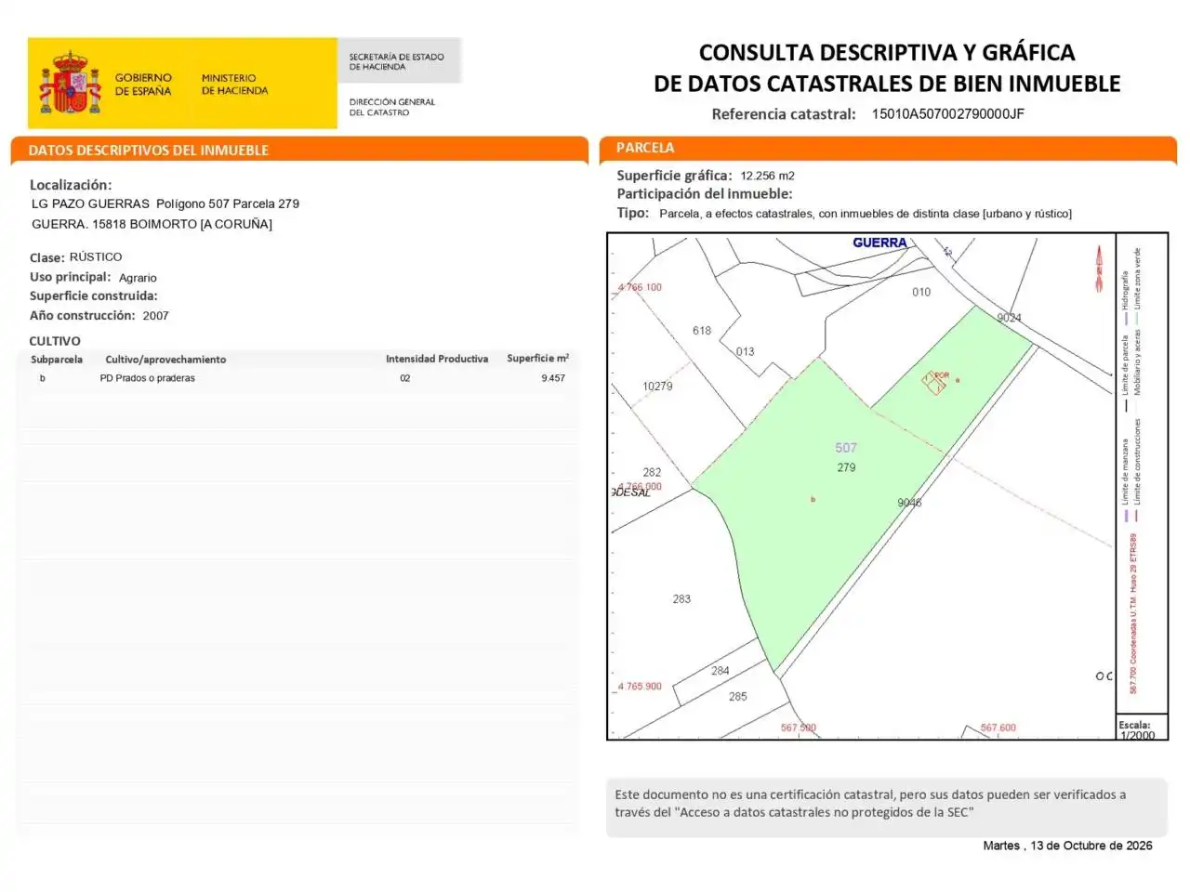The height and width of the screenshot is (892, 1190).
Task: Click parcel label "285" on the map
Action: point(738,696)
